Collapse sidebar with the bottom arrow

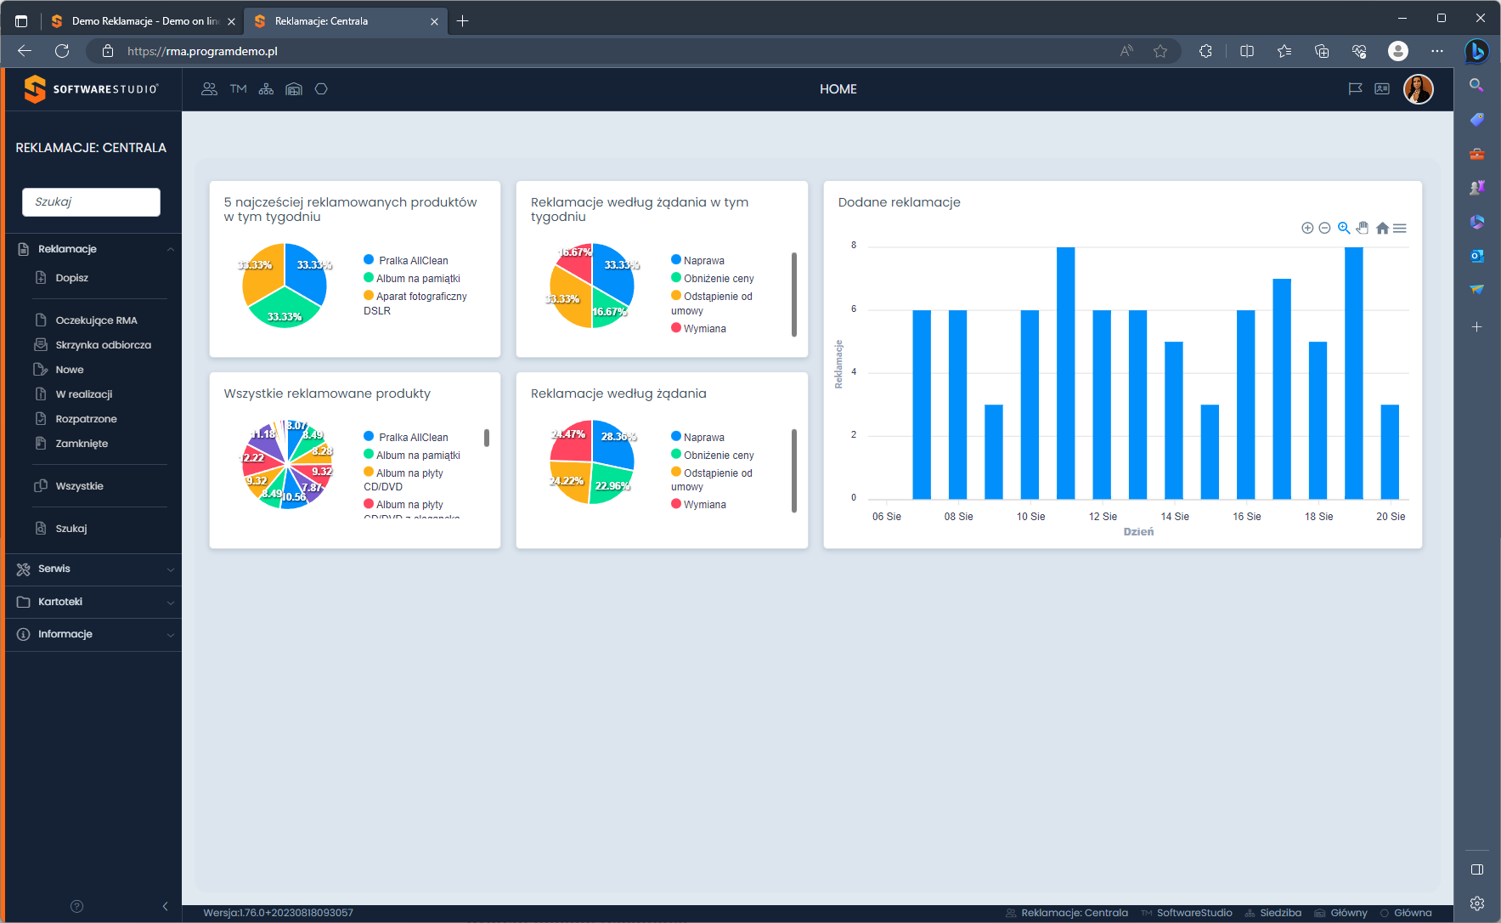pos(165,906)
